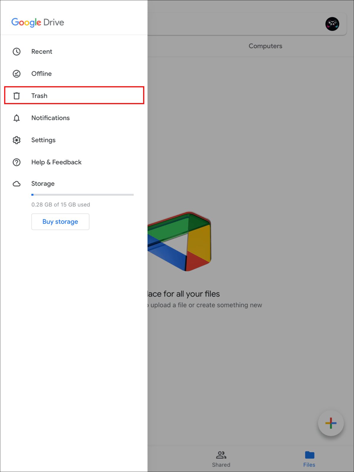Switch to the Computers tab
354x472 pixels.
(x=265, y=46)
